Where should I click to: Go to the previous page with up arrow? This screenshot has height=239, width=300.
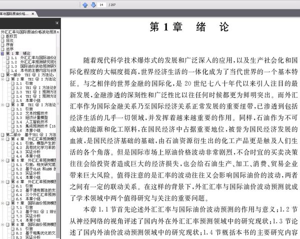coord(85,5)
